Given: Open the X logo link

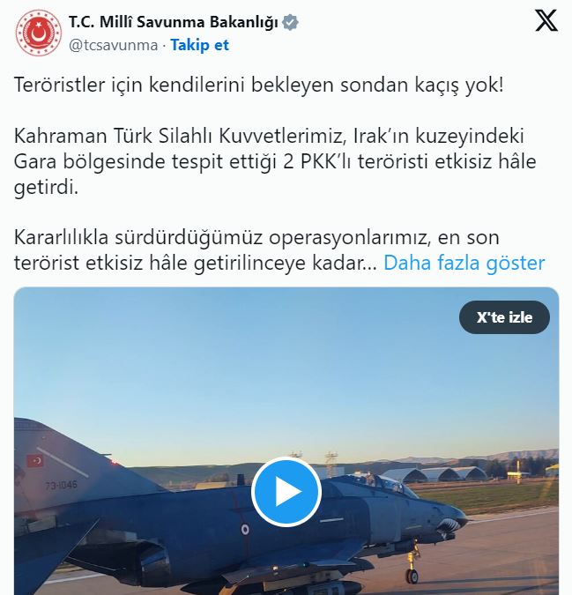Looking at the screenshot, I should 546,20.
